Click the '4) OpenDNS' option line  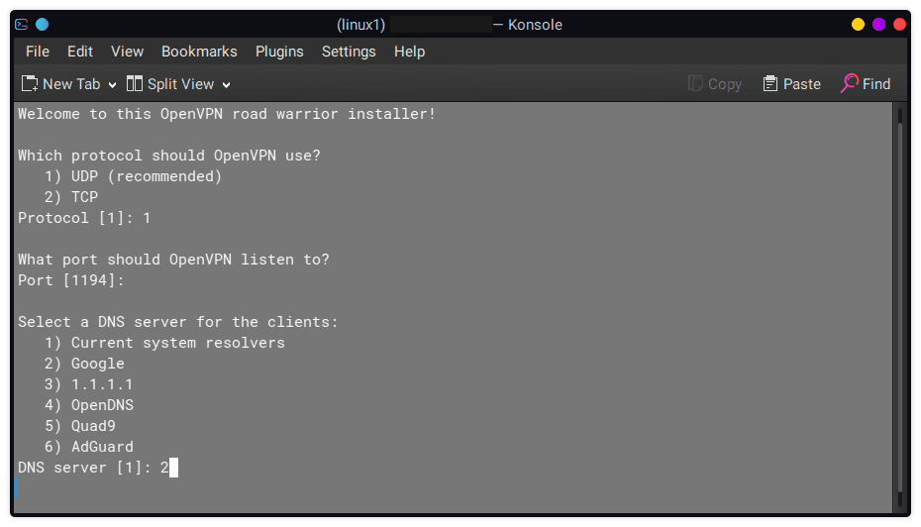89,405
